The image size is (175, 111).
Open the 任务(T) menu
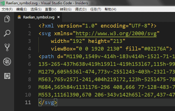point(96,9)
